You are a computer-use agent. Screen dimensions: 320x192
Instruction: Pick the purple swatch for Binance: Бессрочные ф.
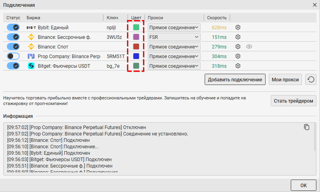click(x=136, y=37)
